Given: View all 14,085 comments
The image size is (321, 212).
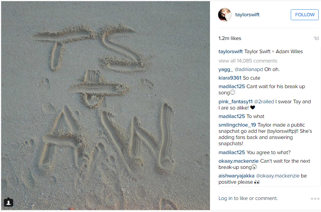Looking at the screenshot, I should tap(248, 61).
